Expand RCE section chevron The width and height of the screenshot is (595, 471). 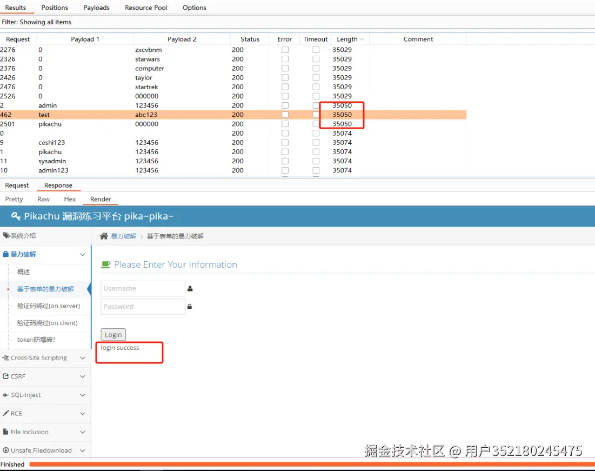pyautogui.click(x=82, y=414)
